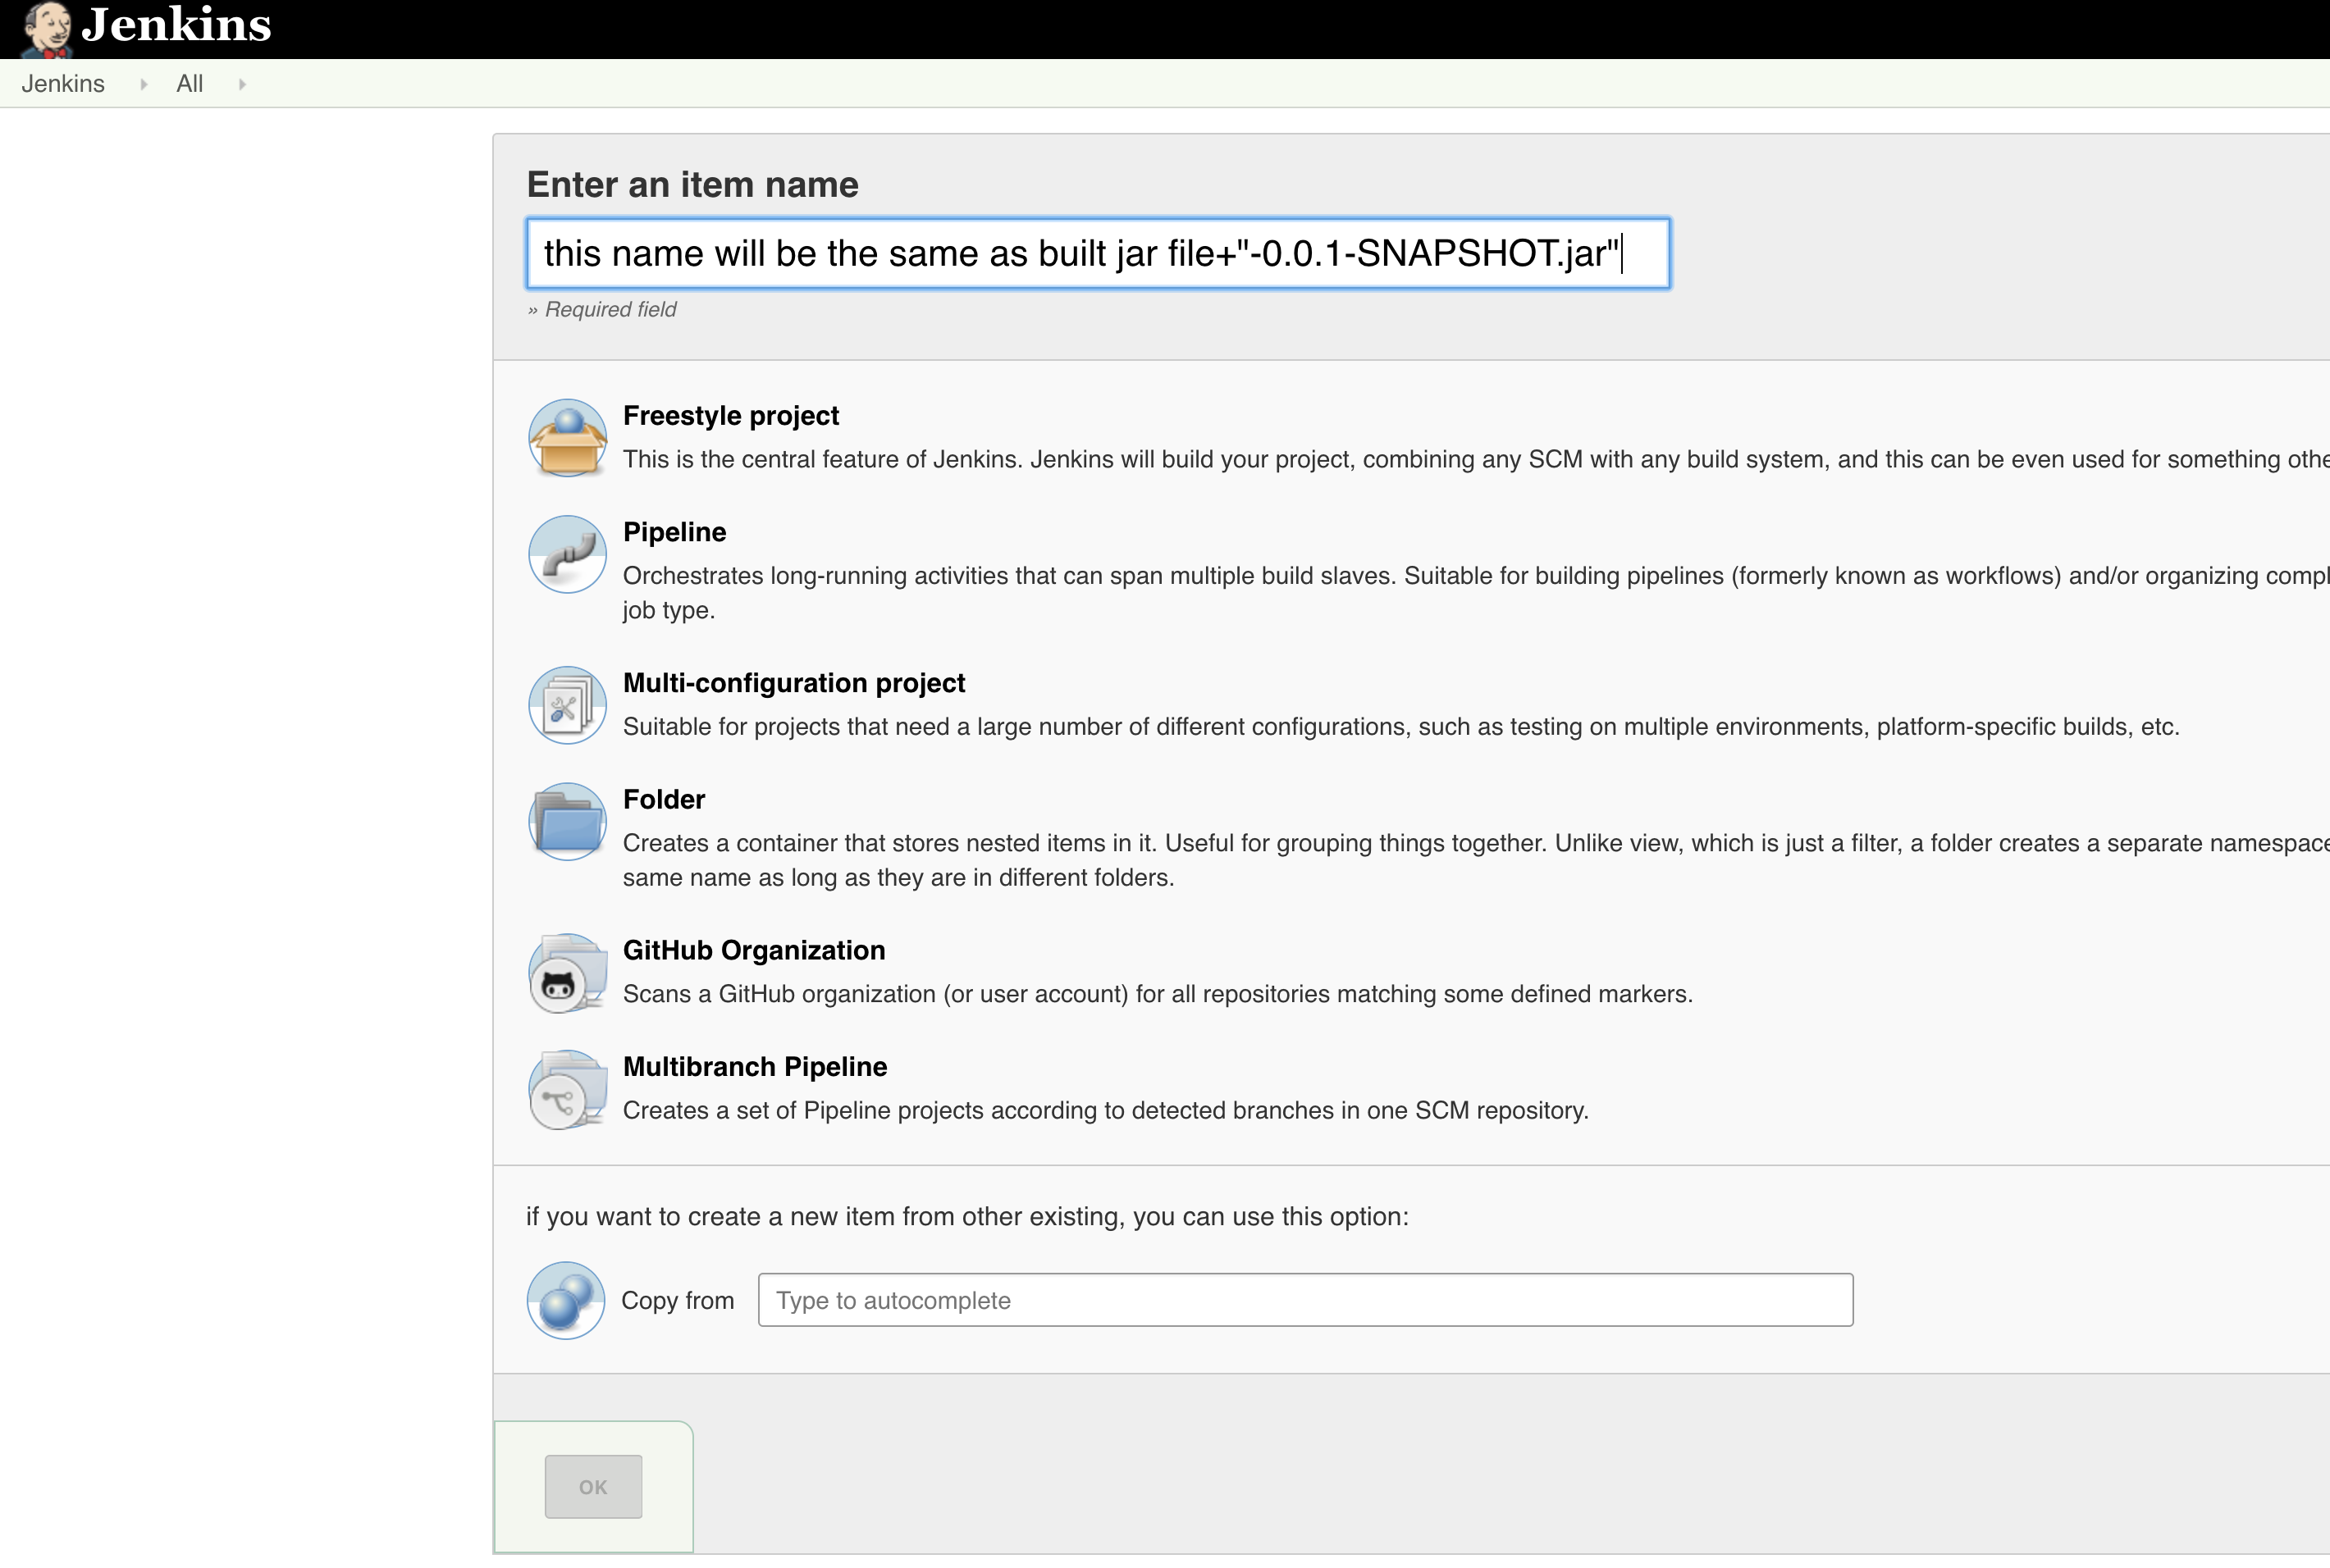
Task: Focus the Copy from autocomplete box
Action: point(1304,1300)
